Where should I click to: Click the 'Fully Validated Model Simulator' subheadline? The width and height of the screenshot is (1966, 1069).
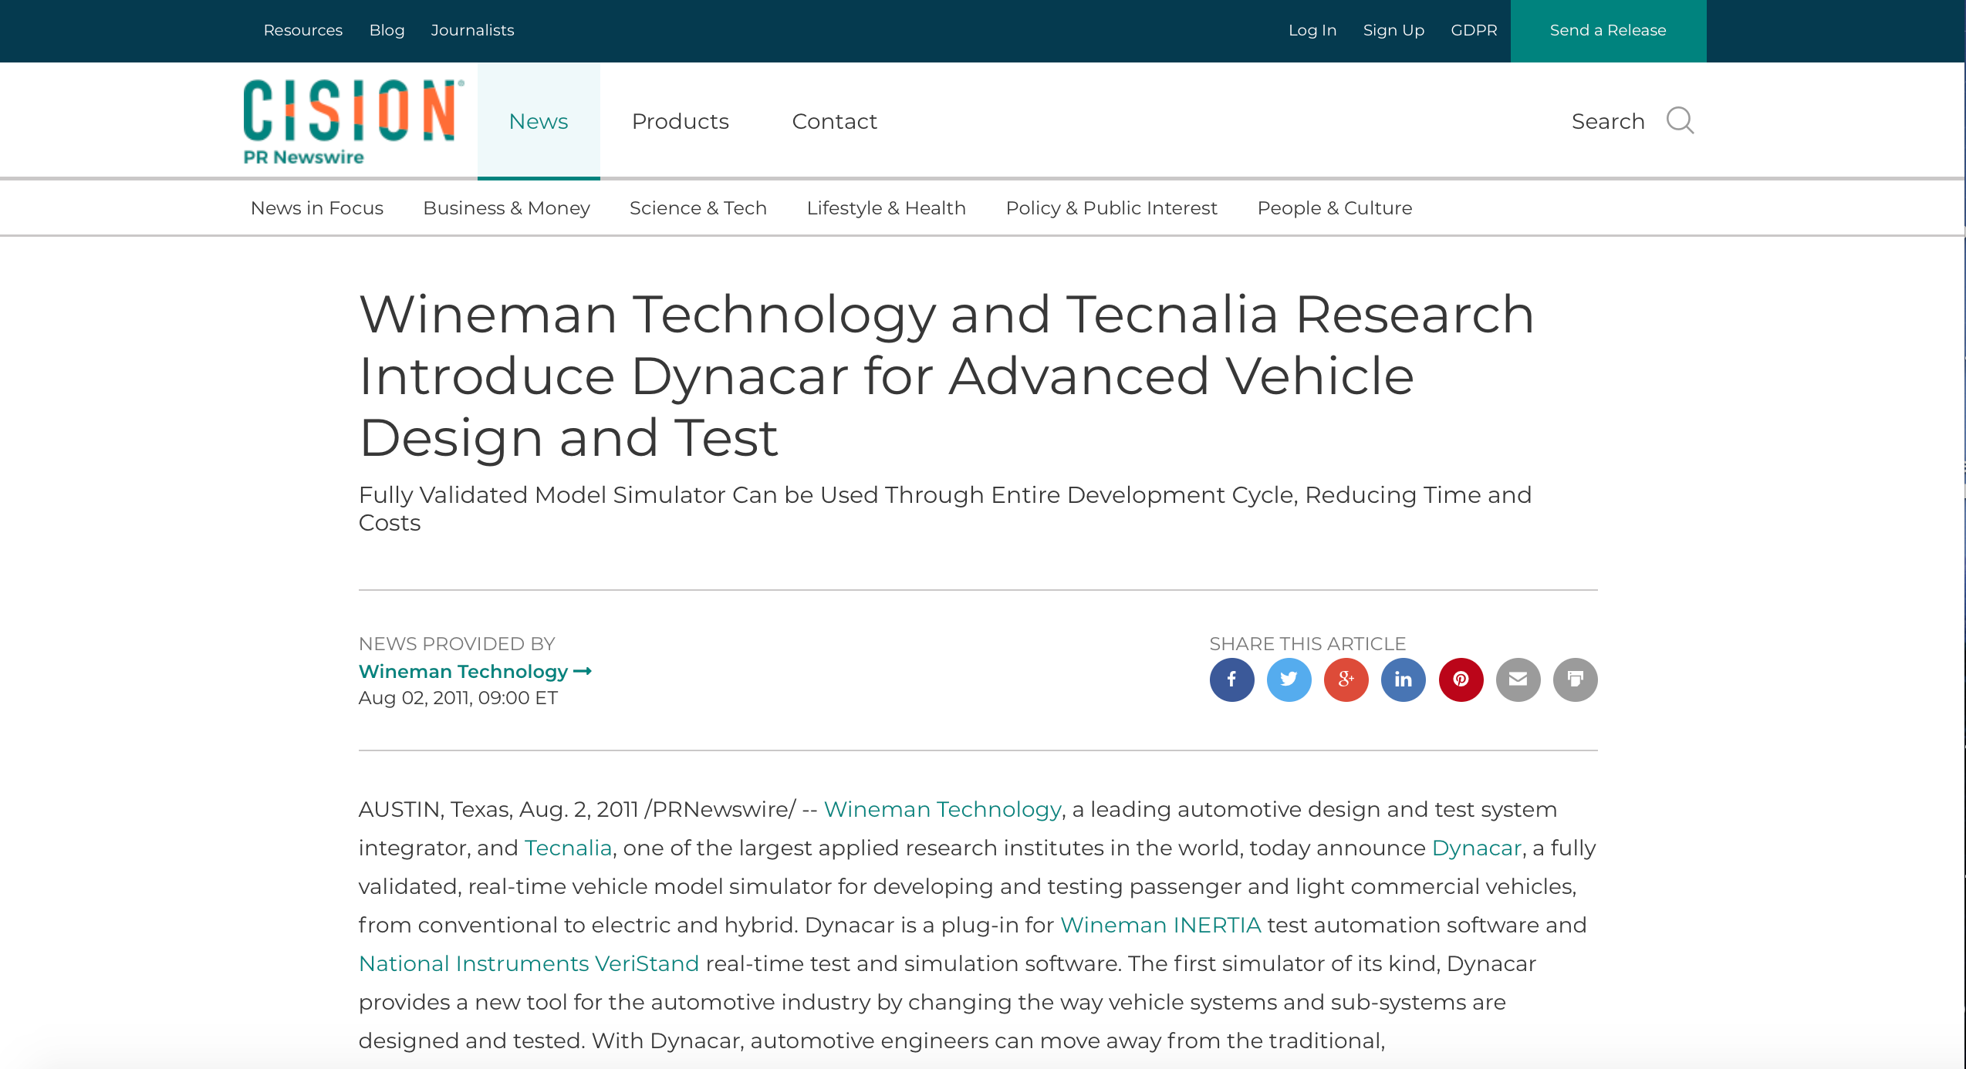pos(945,508)
